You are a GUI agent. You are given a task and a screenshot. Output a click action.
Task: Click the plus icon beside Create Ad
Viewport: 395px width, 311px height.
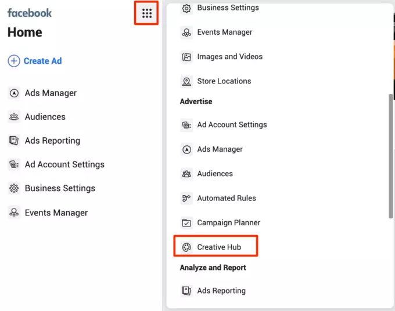tap(13, 61)
